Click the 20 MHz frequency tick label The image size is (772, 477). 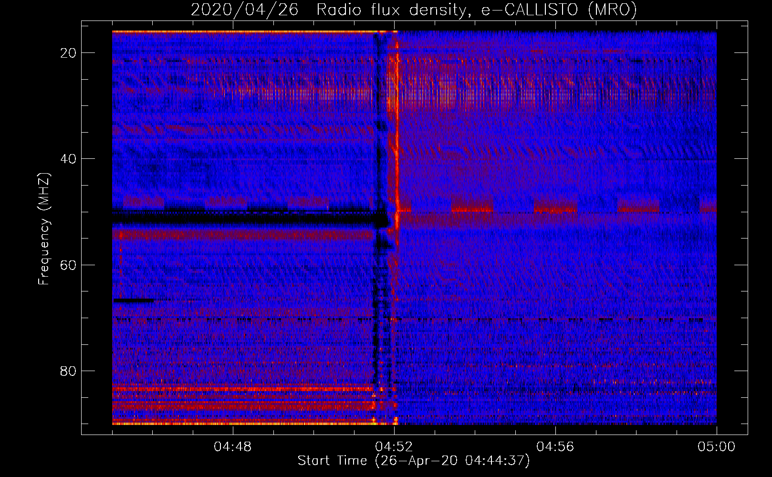click(x=68, y=53)
